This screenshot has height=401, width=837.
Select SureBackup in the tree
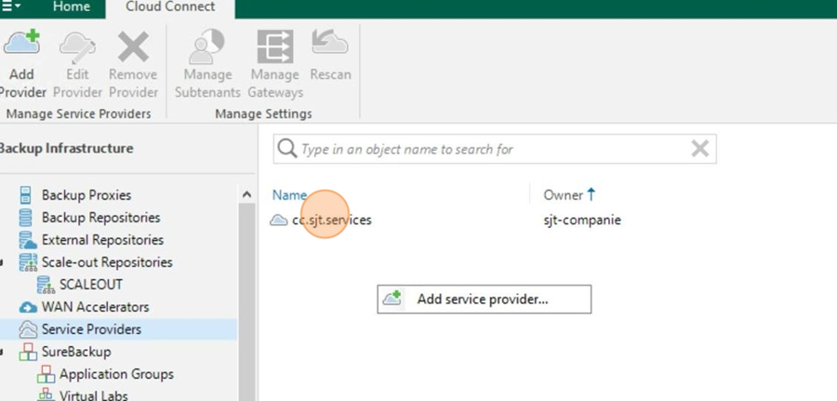click(x=76, y=352)
